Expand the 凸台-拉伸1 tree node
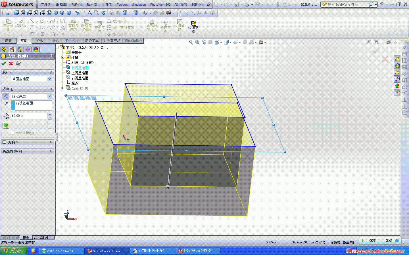 coord(63,88)
